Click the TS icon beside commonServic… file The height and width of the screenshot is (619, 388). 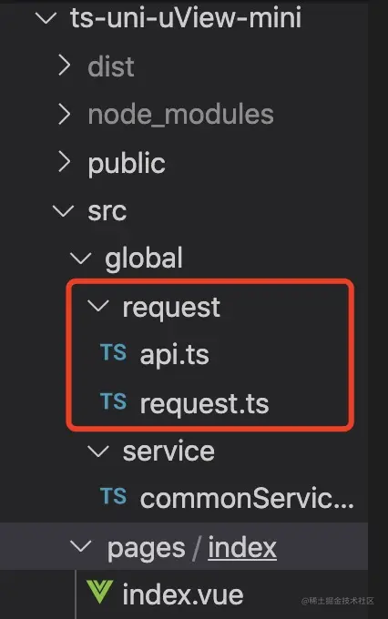(x=114, y=496)
